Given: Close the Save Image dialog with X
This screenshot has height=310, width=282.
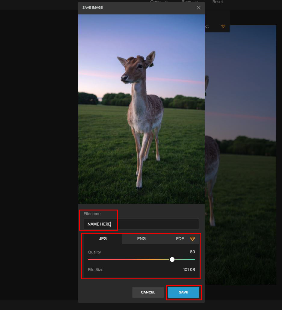Looking at the screenshot, I should pos(198,8).
